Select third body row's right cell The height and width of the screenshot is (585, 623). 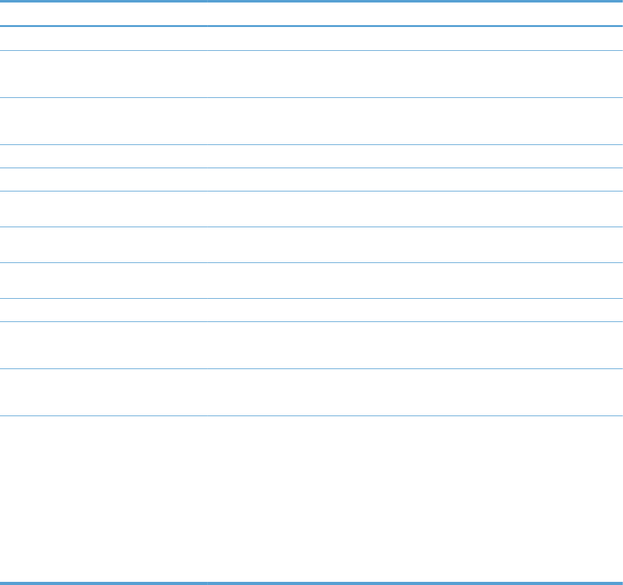point(415,121)
